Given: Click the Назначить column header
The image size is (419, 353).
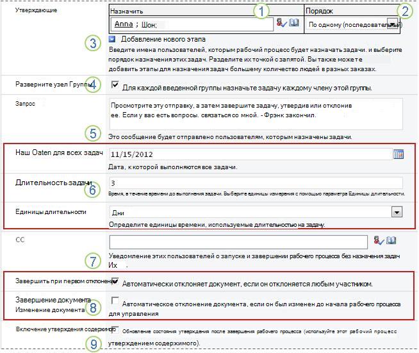Looking at the screenshot, I should [126, 12].
